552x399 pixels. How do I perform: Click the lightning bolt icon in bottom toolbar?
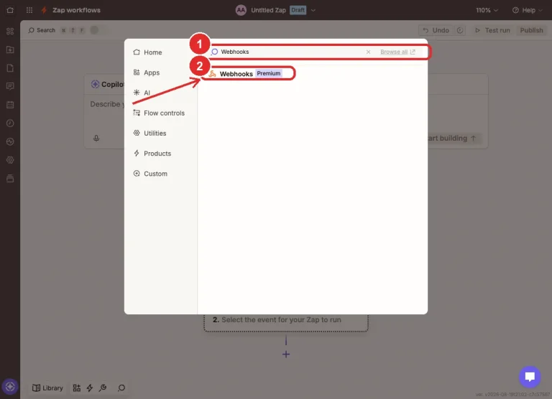coord(90,388)
